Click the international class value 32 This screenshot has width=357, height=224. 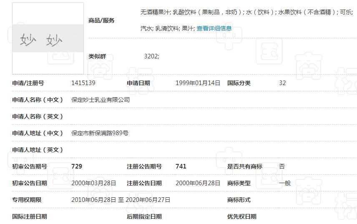tap(282, 83)
